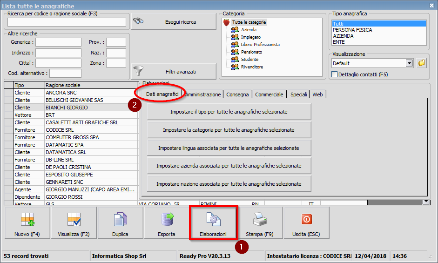Open the Commerciale tab

click(x=270, y=94)
